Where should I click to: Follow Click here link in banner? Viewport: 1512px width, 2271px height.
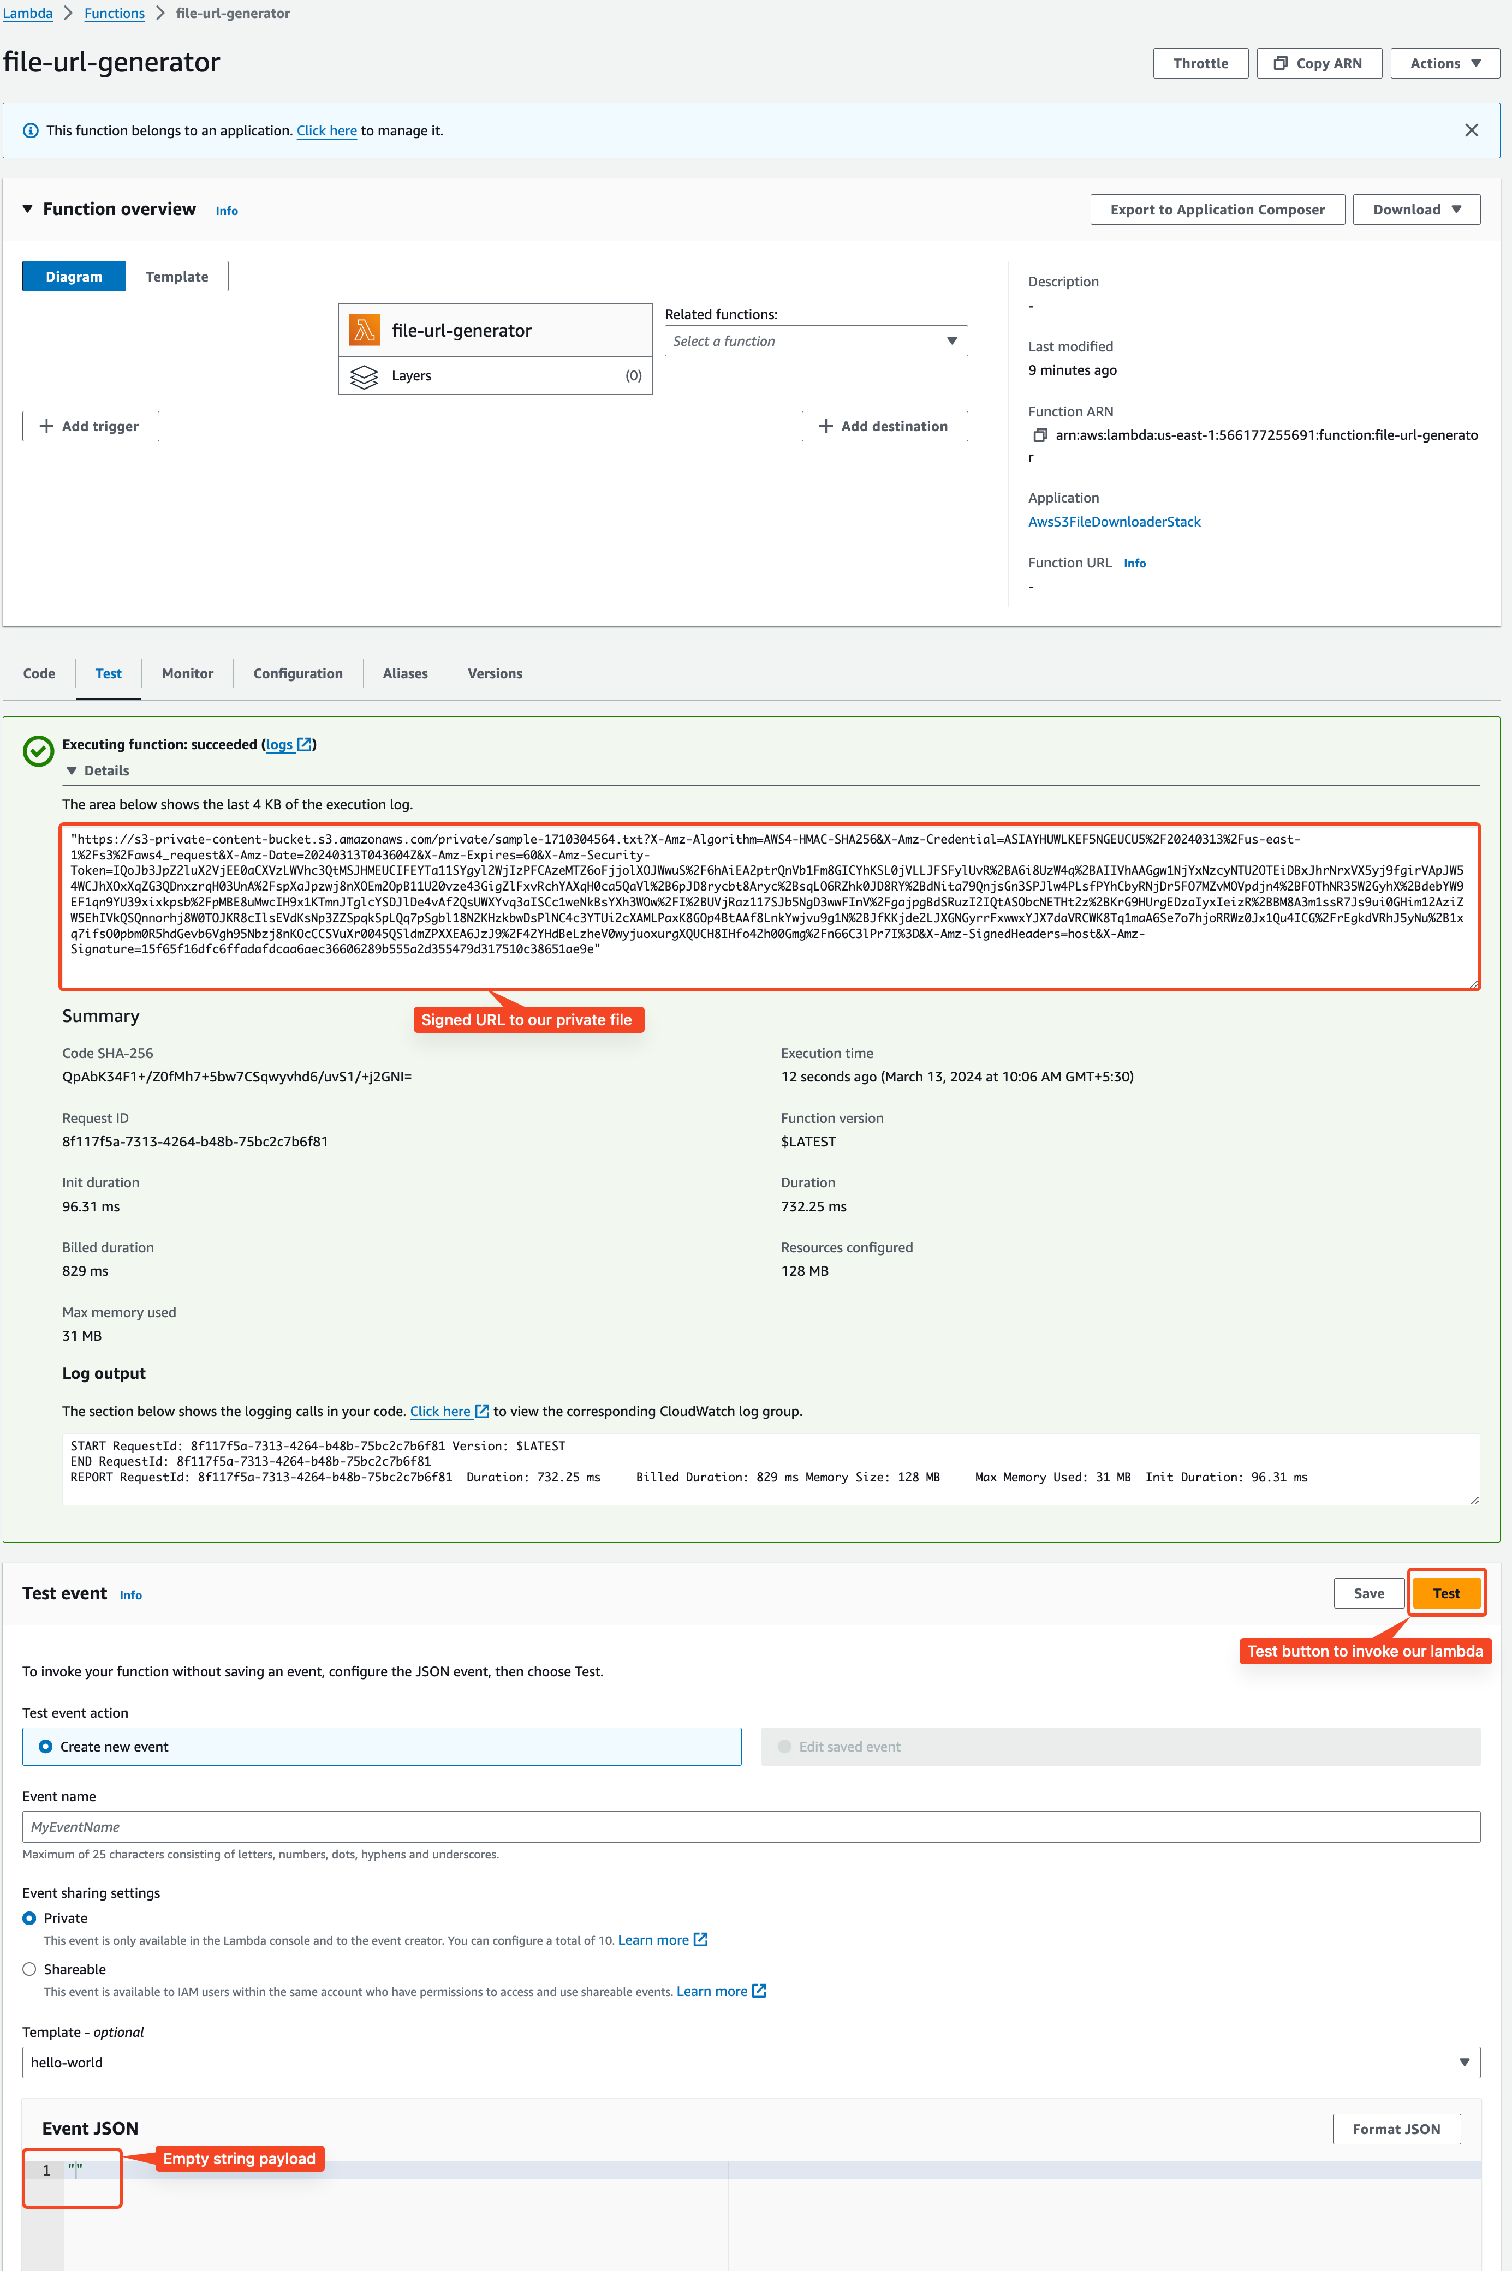pyautogui.click(x=327, y=131)
